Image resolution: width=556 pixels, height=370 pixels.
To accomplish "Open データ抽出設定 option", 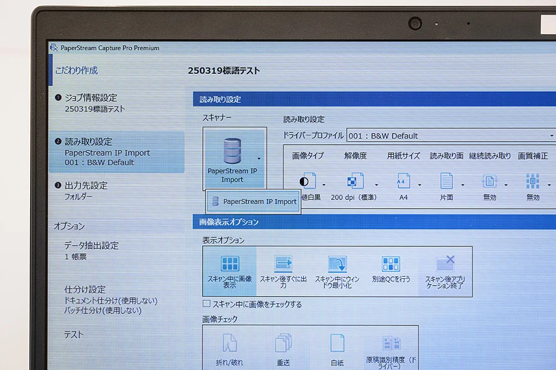I will click(91, 245).
